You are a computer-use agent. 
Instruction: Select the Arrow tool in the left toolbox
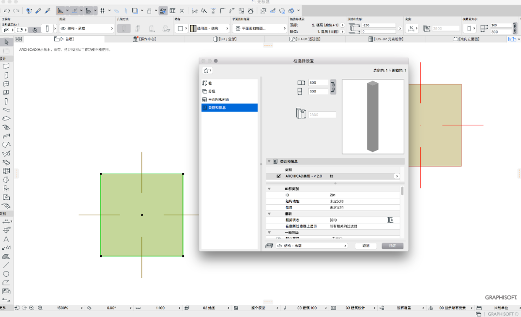6,42
